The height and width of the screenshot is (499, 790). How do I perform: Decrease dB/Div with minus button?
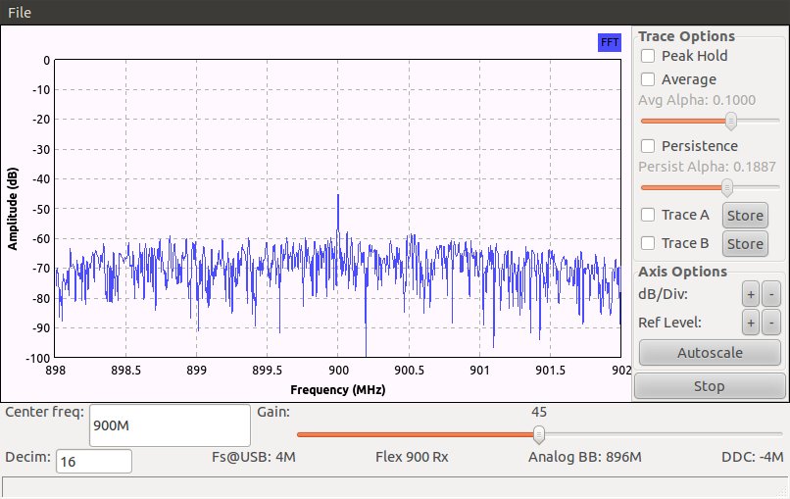pos(771,294)
